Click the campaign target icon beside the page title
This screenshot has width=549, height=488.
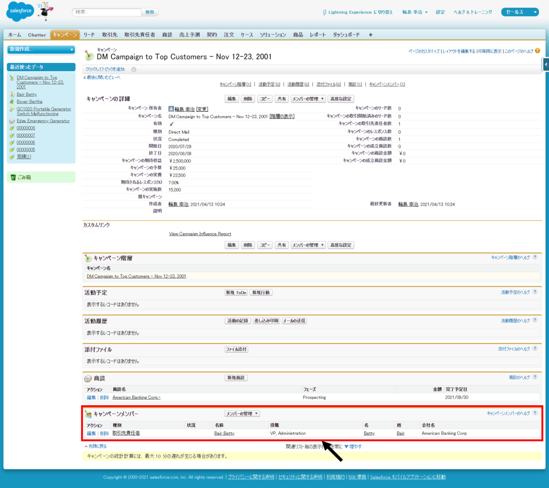(x=89, y=55)
